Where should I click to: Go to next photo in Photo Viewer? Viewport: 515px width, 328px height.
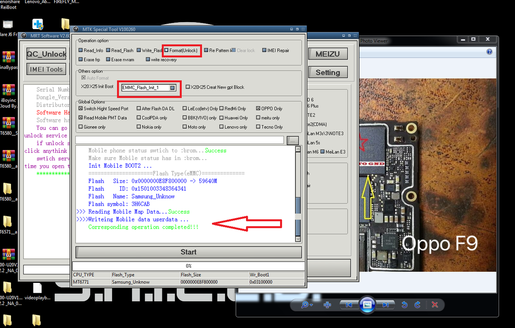tap(385, 305)
